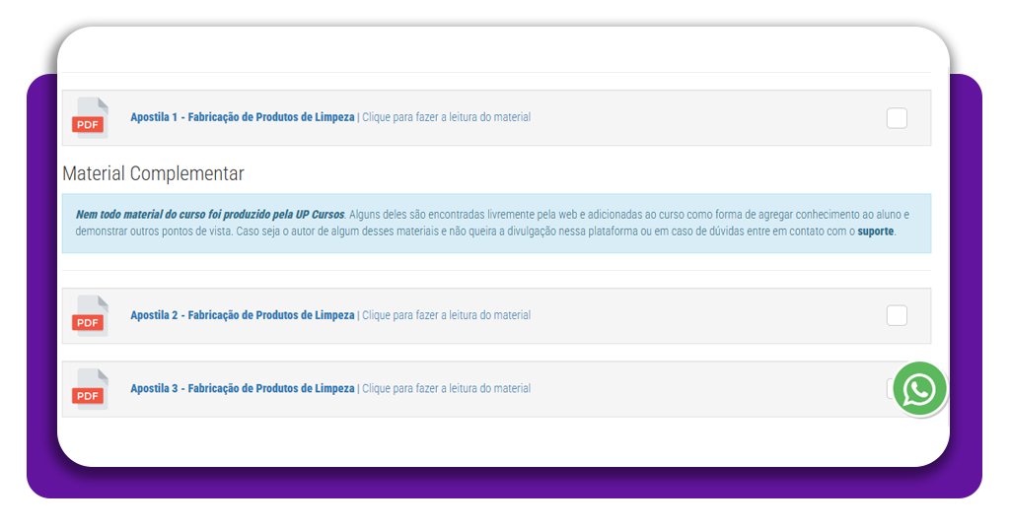Select 'Clique para fazer a leitura' on Apostila 2
This screenshot has width=1010, height=528.
click(x=446, y=315)
